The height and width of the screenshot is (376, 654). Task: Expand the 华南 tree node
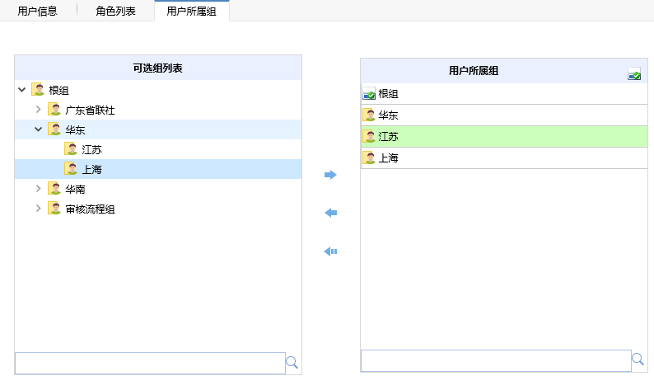pyautogui.click(x=39, y=189)
